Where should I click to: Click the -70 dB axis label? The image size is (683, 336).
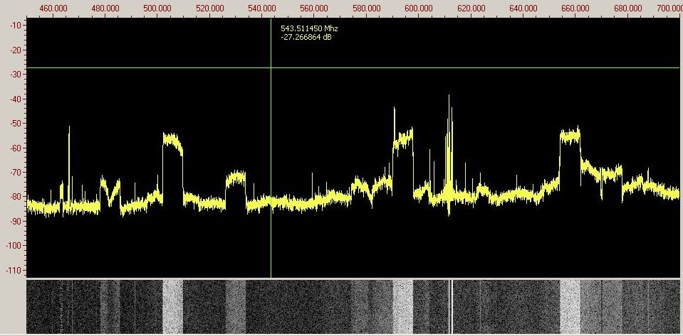click(15, 173)
